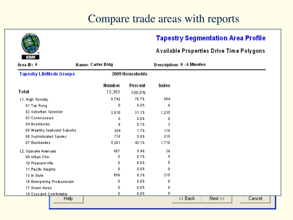Viewport: 293px width, 220px height.
Task: Select the 07 Exurbanites row
Action: tap(98, 143)
